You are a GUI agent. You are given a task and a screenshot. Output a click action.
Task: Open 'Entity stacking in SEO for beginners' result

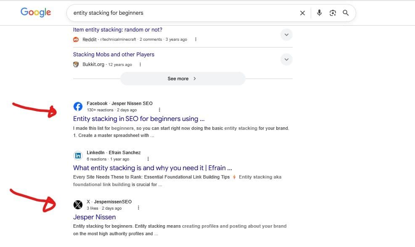point(139,119)
